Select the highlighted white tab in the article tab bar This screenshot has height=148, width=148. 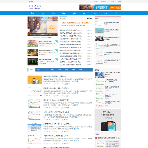tap(32, 70)
